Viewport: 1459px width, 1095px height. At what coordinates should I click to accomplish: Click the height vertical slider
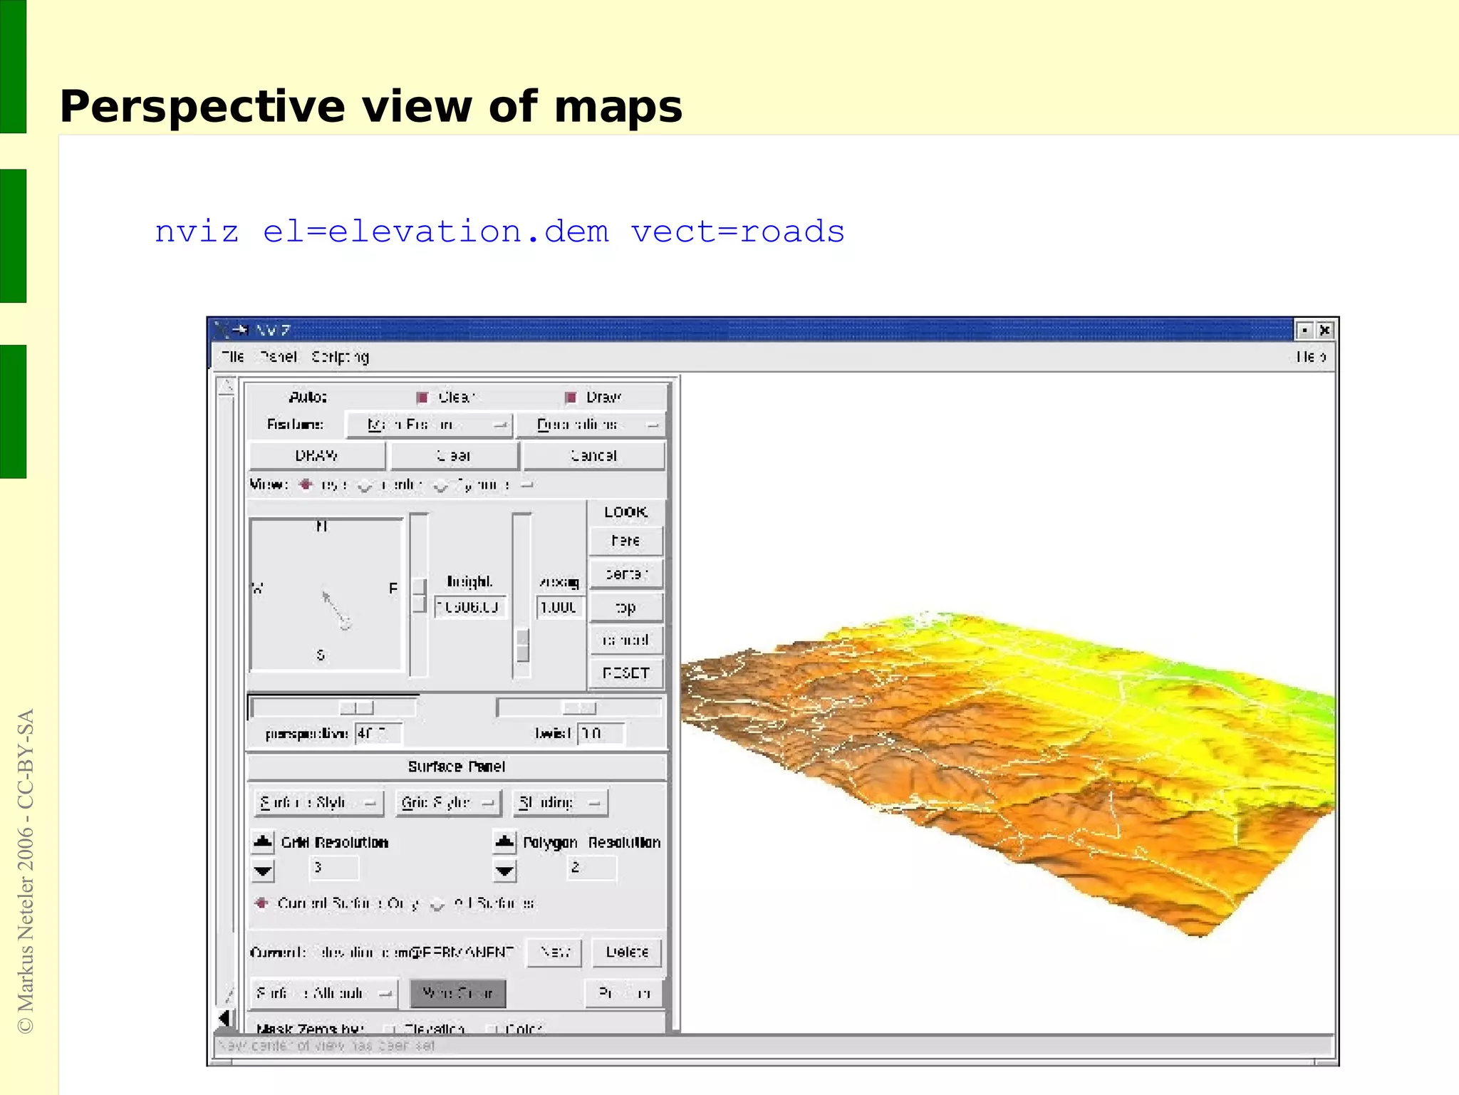pos(419,595)
